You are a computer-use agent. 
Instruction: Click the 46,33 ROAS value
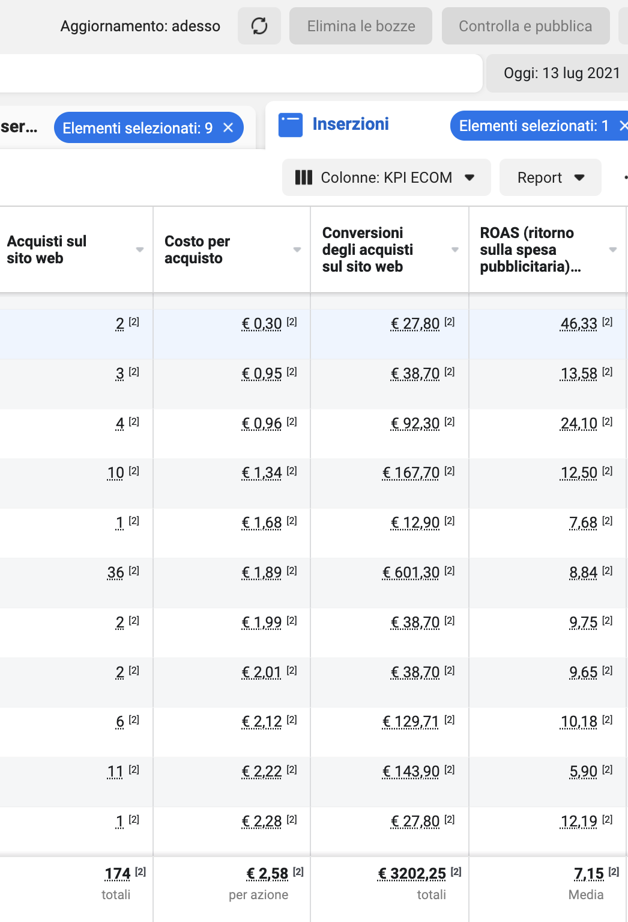(x=579, y=324)
